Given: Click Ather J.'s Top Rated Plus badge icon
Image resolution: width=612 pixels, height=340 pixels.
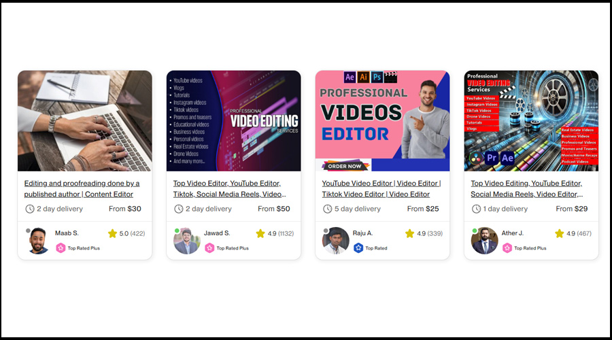Looking at the screenshot, I should (507, 248).
